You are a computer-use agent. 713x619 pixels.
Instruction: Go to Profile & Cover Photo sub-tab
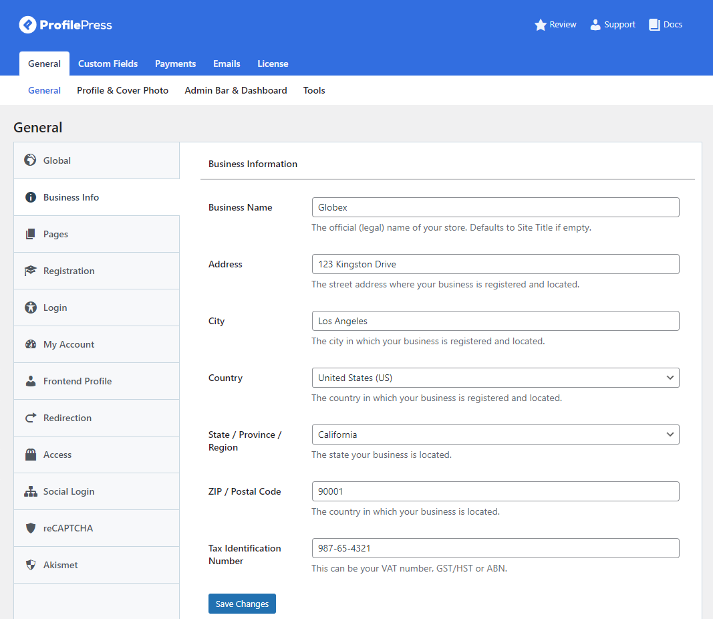click(x=122, y=90)
